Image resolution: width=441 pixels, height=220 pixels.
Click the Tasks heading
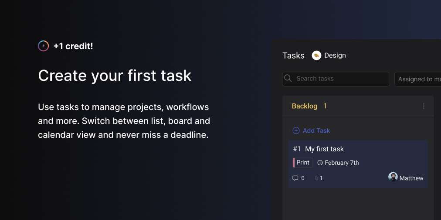pyautogui.click(x=294, y=56)
